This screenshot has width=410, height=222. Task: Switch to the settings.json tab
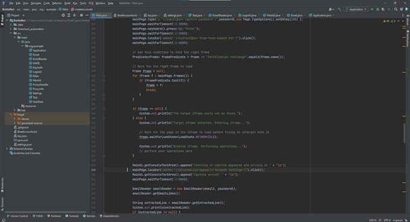tap(174, 16)
